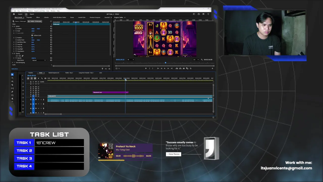Click the Mark Out button in Program monitor

153,68
